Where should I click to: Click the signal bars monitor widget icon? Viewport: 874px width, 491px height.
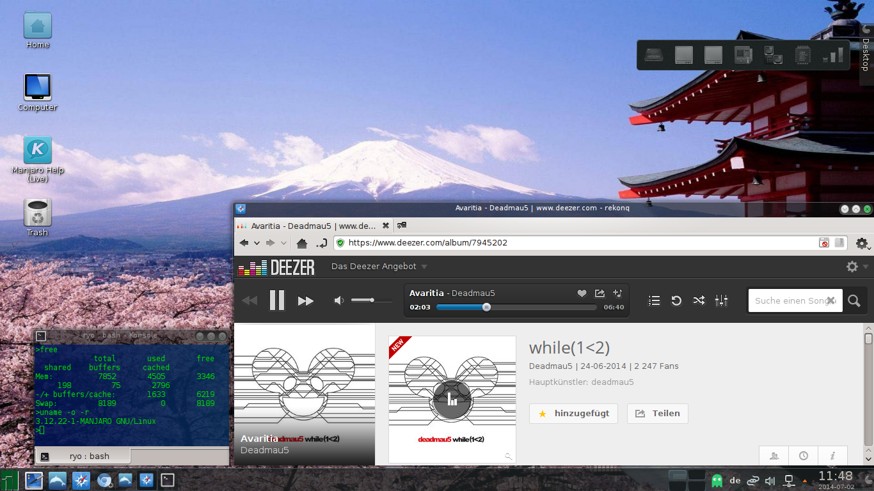click(x=832, y=55)
